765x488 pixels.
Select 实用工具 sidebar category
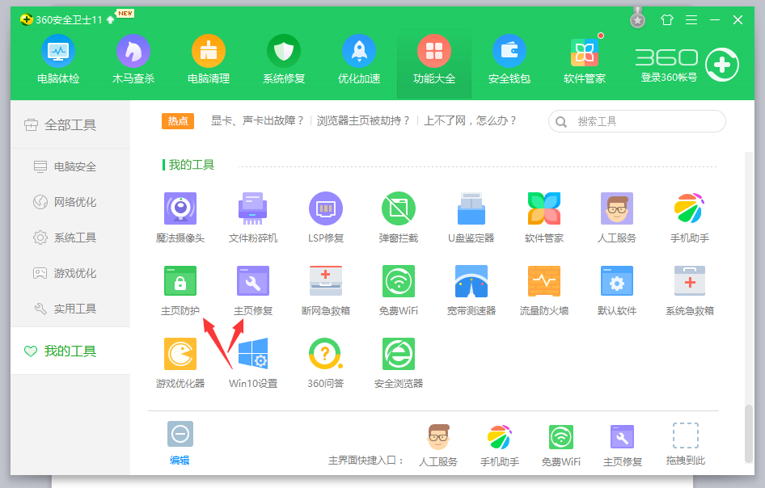coord(70,309)
